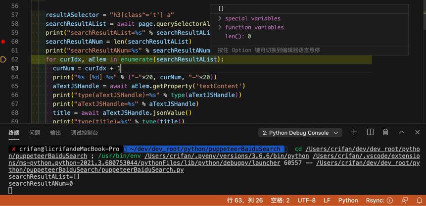This screenshot has width=426, height=206.
Task: Open the .pyenv python path link in terminal
Action: 227,156
